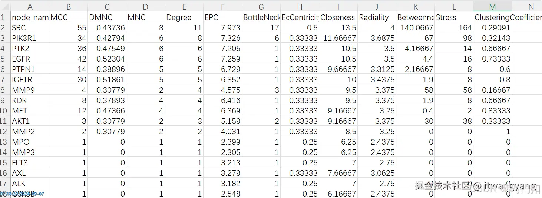The image size is (542, 198).
Task: Click row 10 header number
Action: 4,111
